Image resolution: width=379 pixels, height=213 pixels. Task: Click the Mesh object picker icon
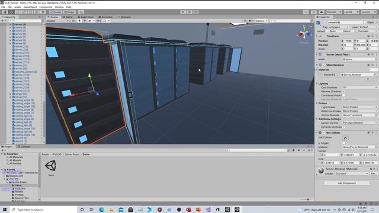pos(376,59)
